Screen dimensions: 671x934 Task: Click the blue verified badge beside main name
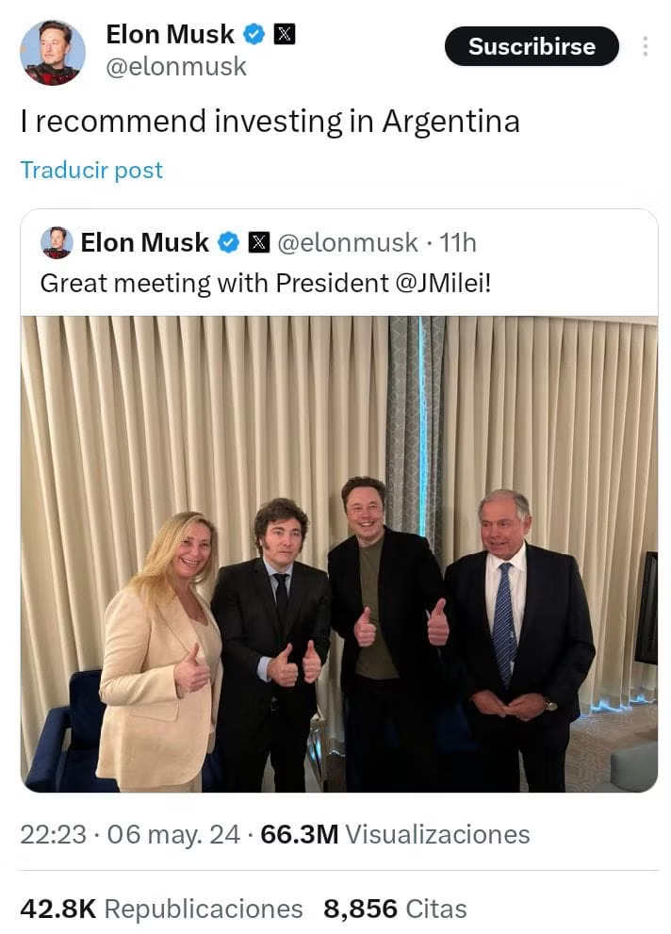[x=254, y=35]
